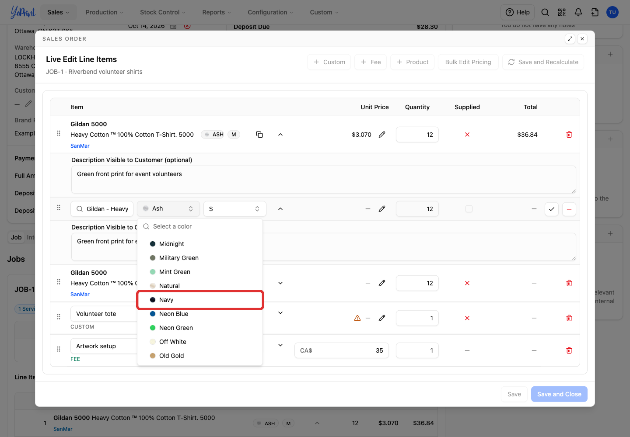Open the S size dropdown

(235, 209)
